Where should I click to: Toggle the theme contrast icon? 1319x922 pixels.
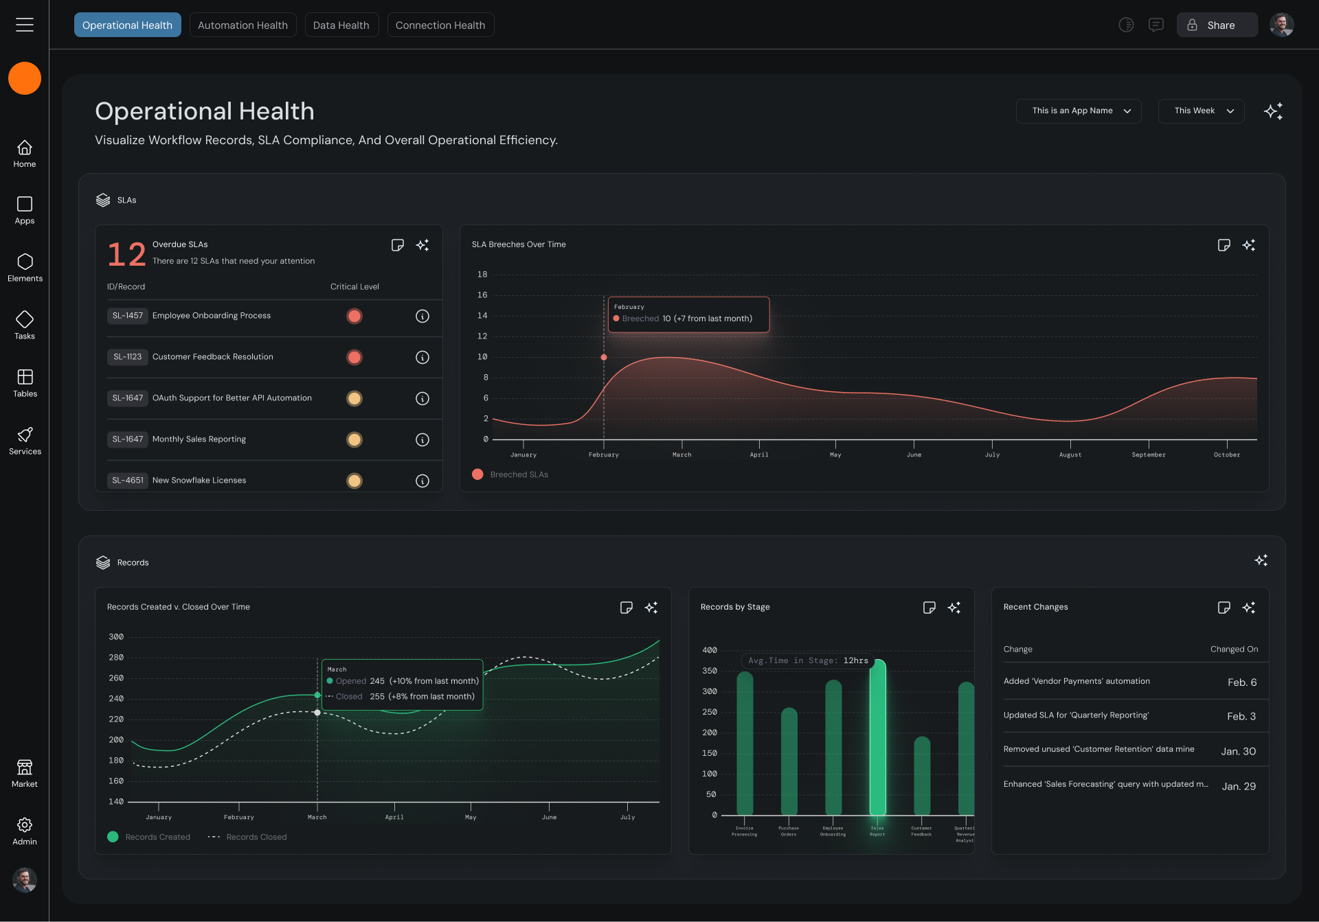[x=1126, y=25]
